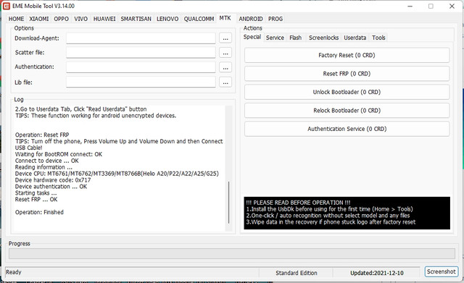The image size is (464, 283).
Task: Click the MTK tab
Action: [225, 18]
